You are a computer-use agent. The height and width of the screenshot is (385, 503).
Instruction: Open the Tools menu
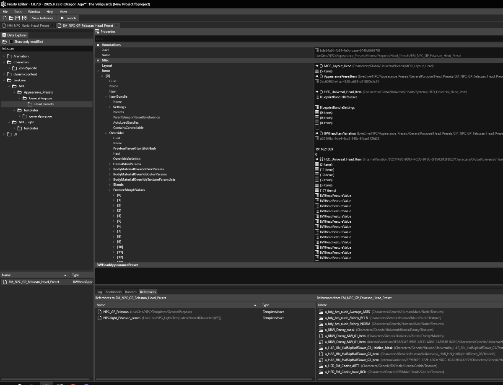coord(18,12)
